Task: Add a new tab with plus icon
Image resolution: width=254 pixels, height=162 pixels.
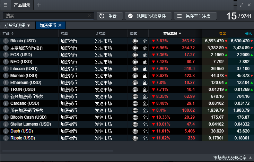Action: (x=39, y=5)
